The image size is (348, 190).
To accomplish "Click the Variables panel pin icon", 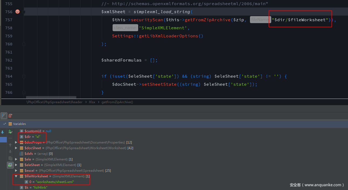I will pyautogui.click(x=4, y=124).
